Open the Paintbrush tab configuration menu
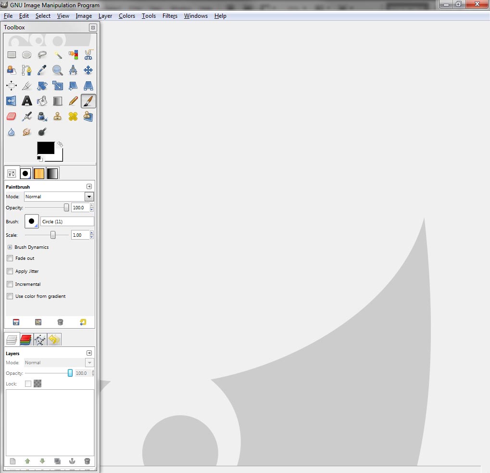Image resolution: width=490 pixels, height=473 pixels. [89, 187]
